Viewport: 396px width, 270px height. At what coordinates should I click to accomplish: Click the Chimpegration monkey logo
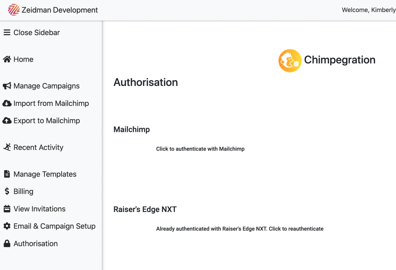(x=290, y=61)
